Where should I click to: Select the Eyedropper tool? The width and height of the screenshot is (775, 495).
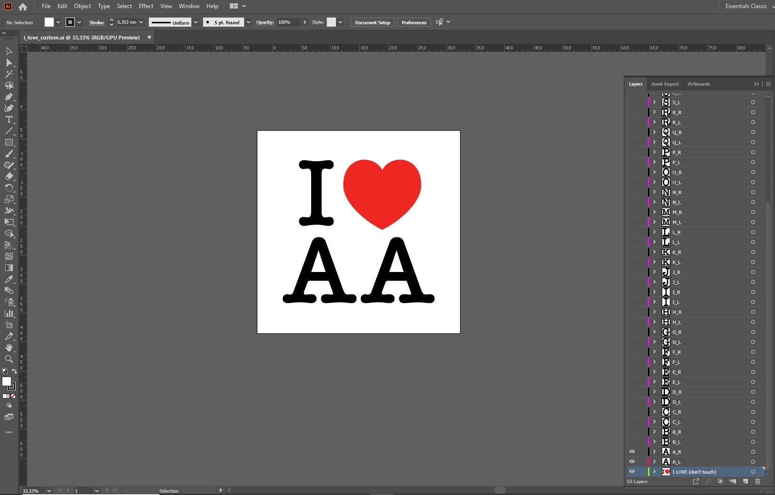click(9, 279)
